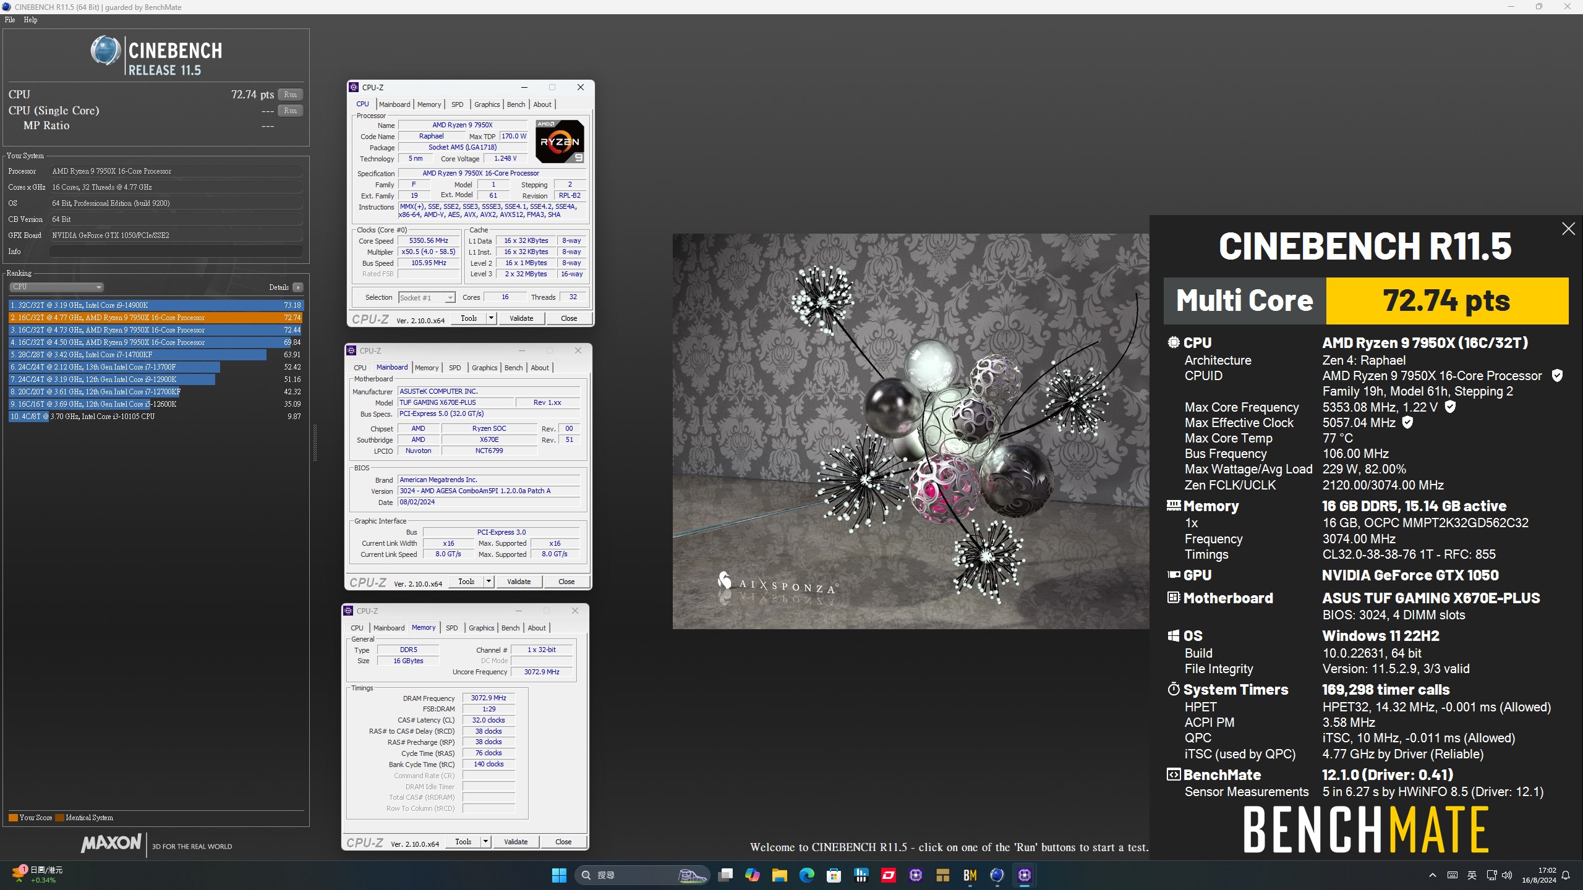Image resolution: width=1583 pixels, height=890 pixels.
Task: Open the SPD tab in CPU-Z Mainboard window
Action: point(455,368)
